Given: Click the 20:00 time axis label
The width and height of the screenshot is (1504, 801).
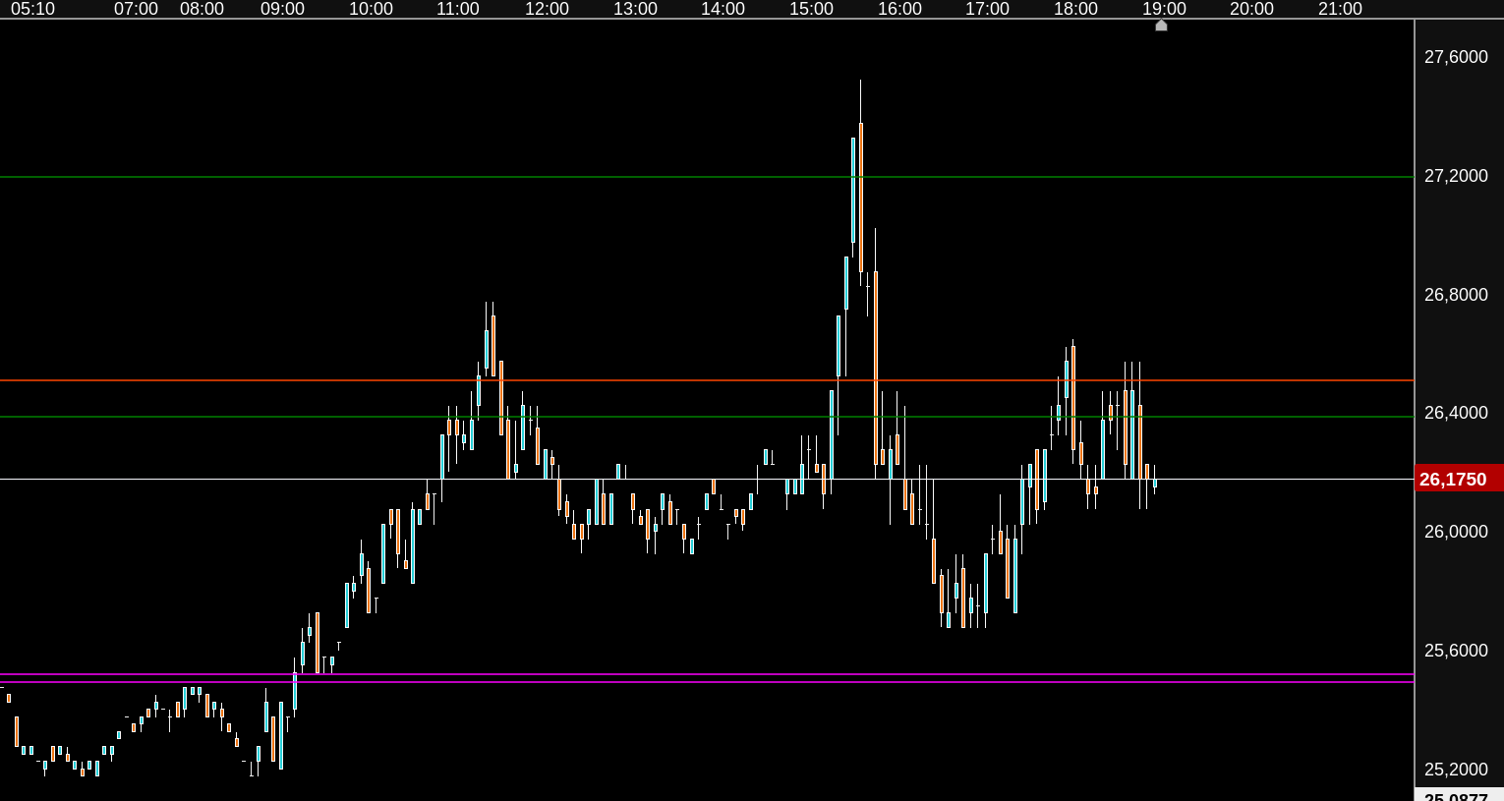Looking at the screenshot, I should pyautogui.click(x=1251, y=9).
